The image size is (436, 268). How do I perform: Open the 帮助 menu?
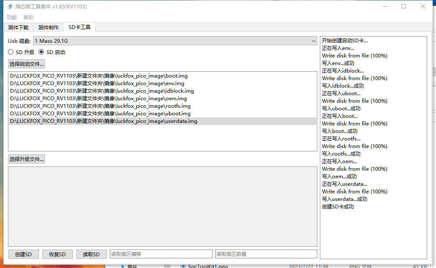click(x=29, y=17)
